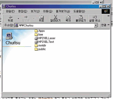The width and height of the screenshot is (113, 99).
Task: Click the 앞으로 forward arrow icon
Action: (x=26, y=17)
